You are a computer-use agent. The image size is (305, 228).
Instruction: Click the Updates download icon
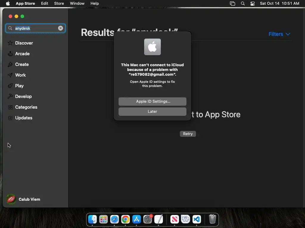(10, 118)
